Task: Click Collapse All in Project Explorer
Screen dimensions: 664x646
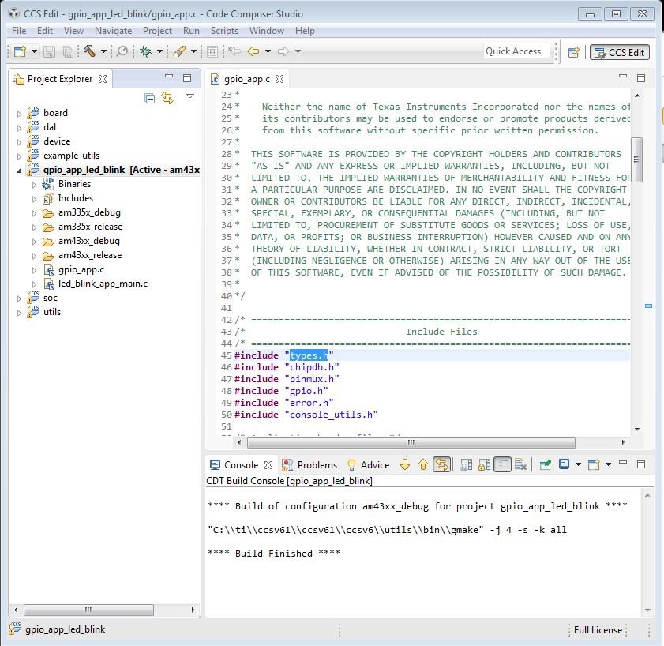Action: coord(150,98)
